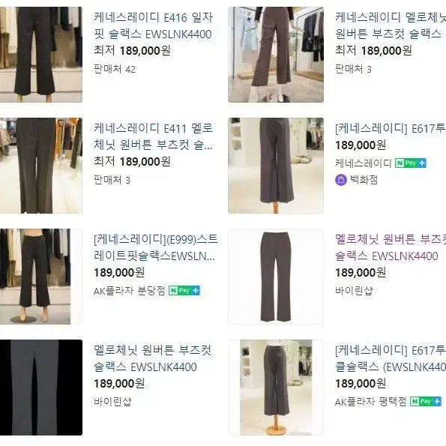446x446 pixels.
Task: Click the 판매처 42 sellers link
Action: [115, 69]
